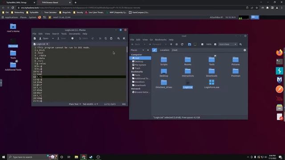Close the Places side pane
The image size is (285, 160).
point(148,50)
